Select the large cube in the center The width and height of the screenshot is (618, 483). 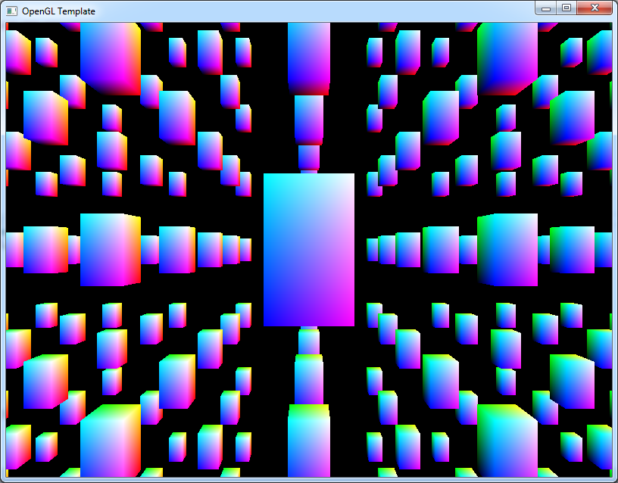tap(307, 248)
